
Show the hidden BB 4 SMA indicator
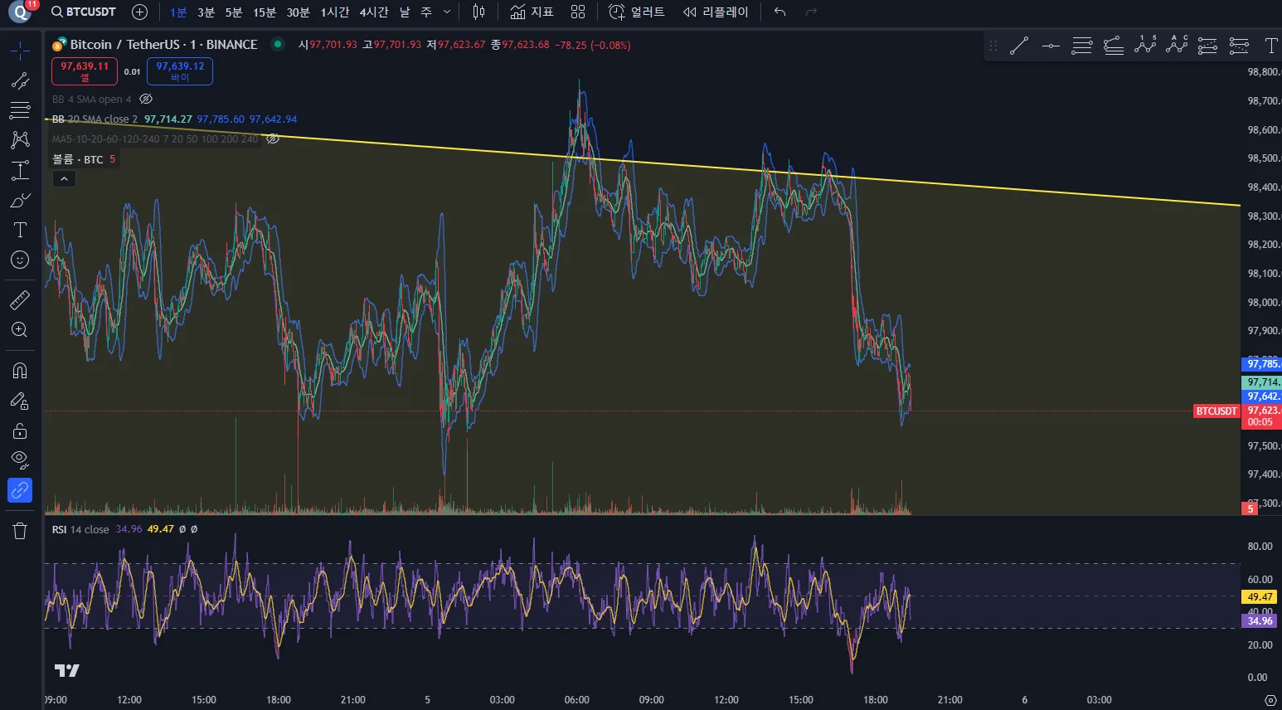click(x=146, y=99)
